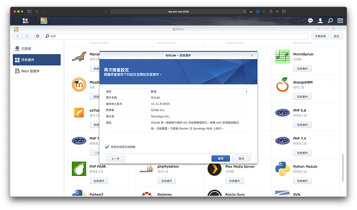This screenshot has height=210, width=357.
Task: Click the Package Center help question mark
Action: click(319, 29)
